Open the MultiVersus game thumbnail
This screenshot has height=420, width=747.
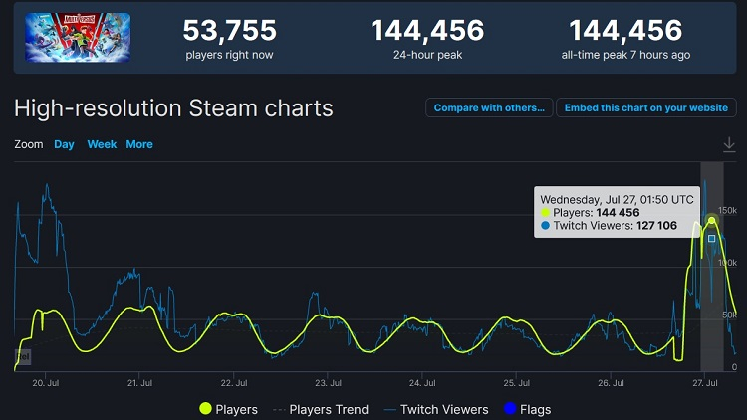[78, 38]
